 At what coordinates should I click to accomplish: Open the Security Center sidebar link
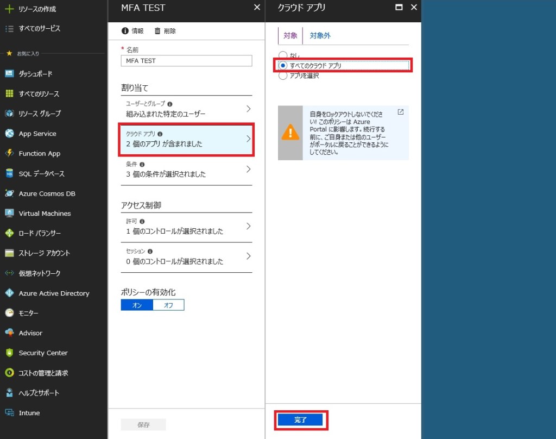(x=43, y=353)
